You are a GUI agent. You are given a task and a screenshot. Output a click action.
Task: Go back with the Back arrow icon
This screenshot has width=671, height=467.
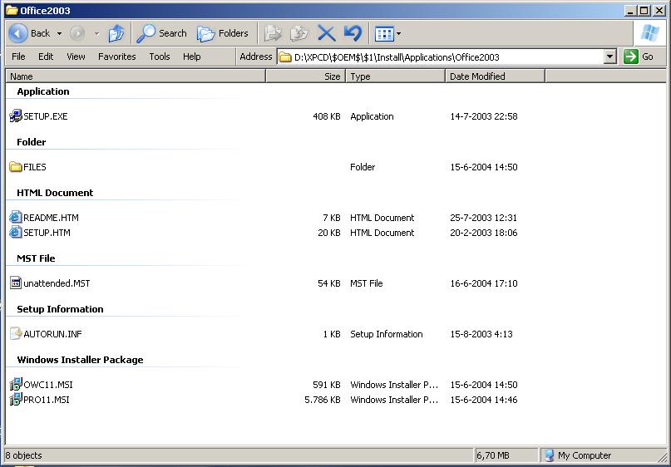coord(18,33)
